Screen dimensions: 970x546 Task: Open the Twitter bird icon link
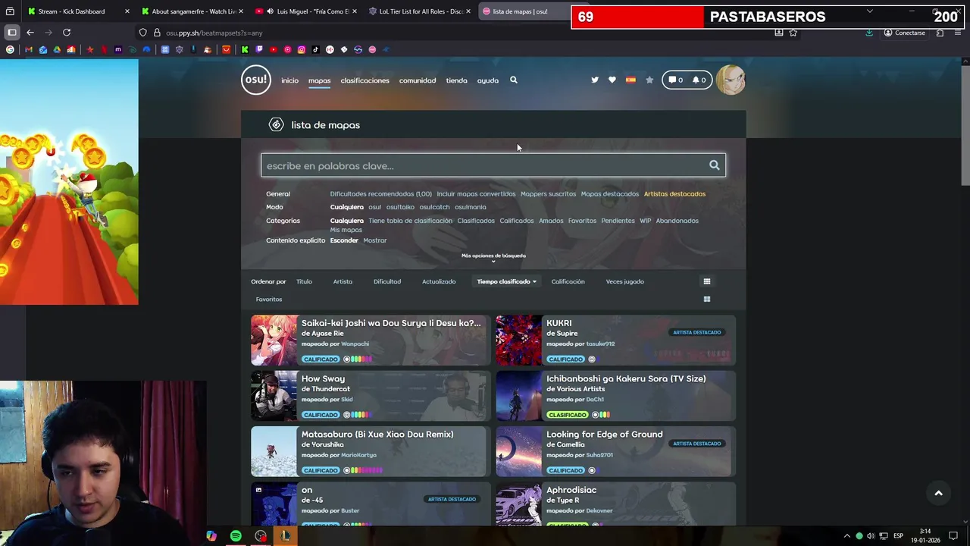595,80
